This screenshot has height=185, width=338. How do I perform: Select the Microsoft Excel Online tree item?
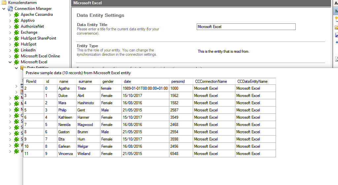(40, 56)
